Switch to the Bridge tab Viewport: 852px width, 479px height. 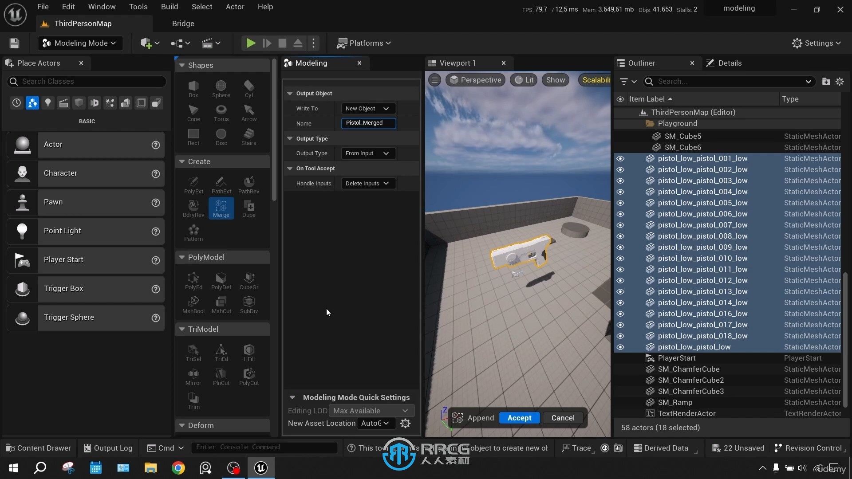(x=183, y=24)
